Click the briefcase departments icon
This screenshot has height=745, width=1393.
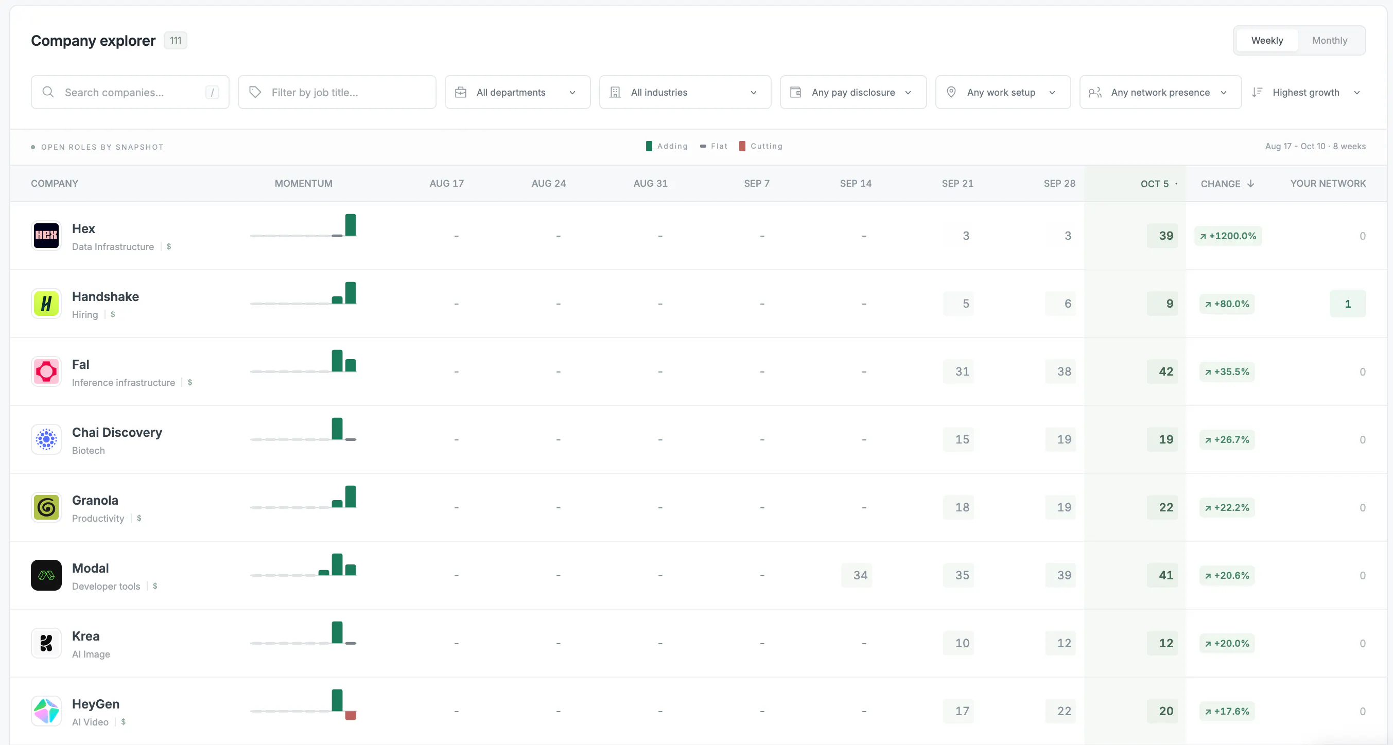(461, 93)
